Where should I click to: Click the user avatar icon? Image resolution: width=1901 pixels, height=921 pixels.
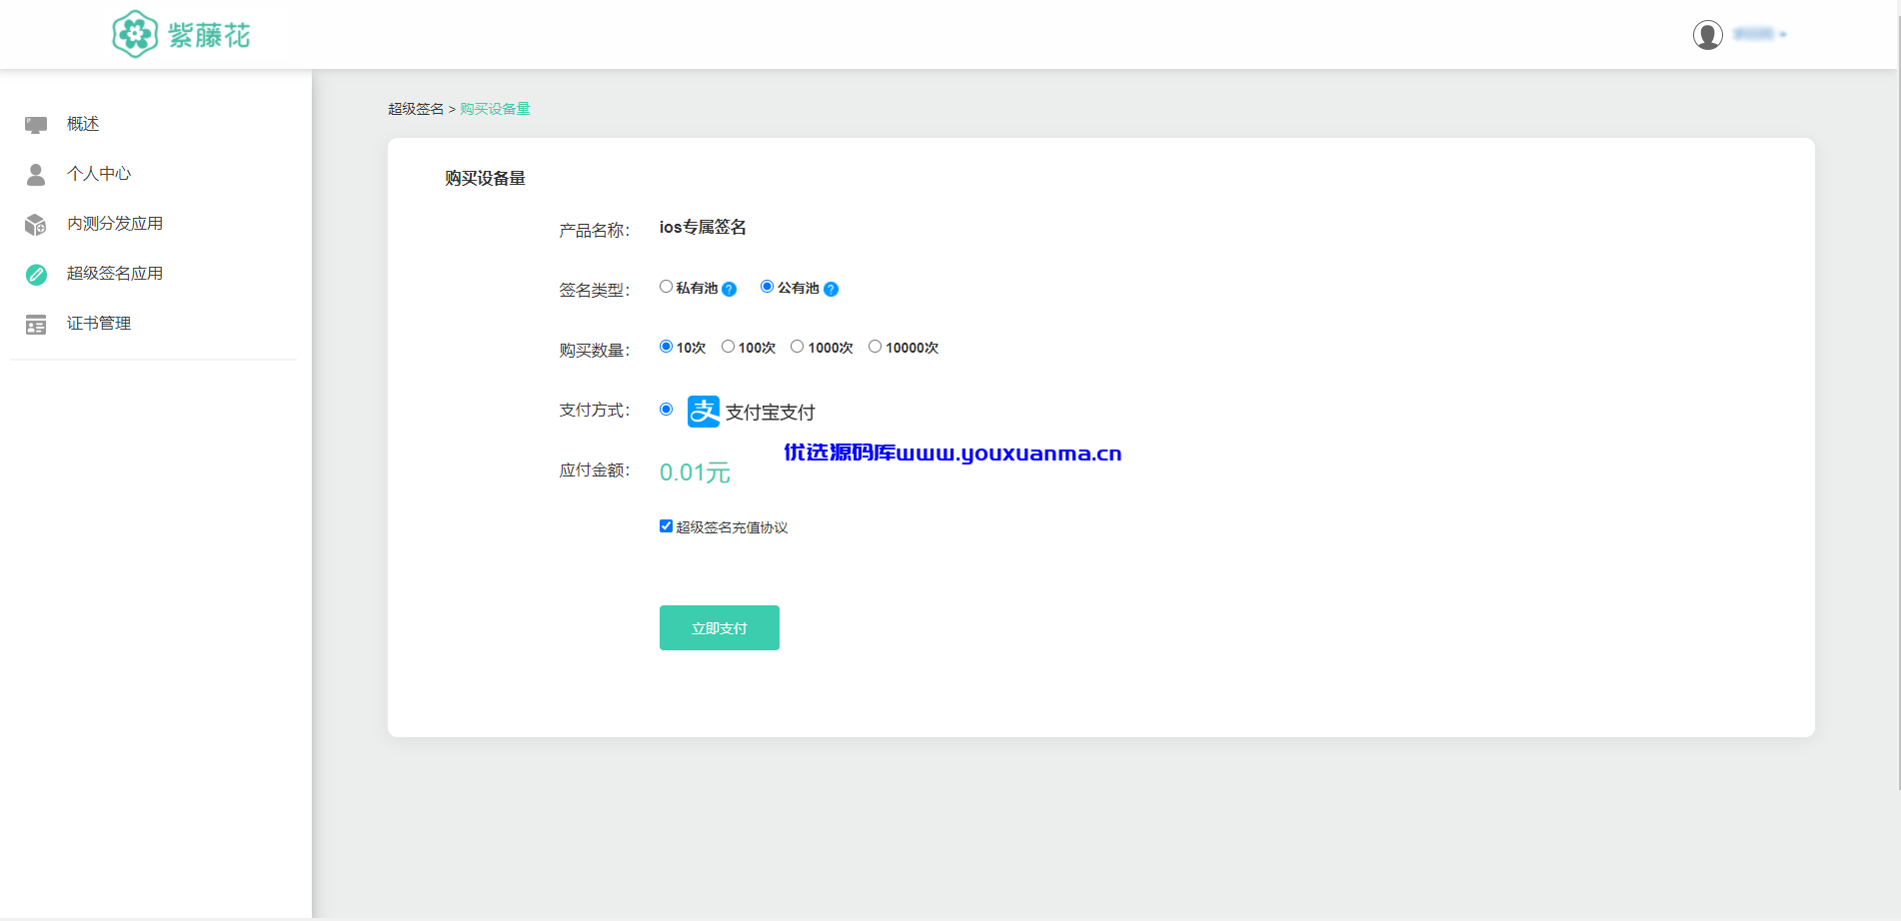point(1707,35)
